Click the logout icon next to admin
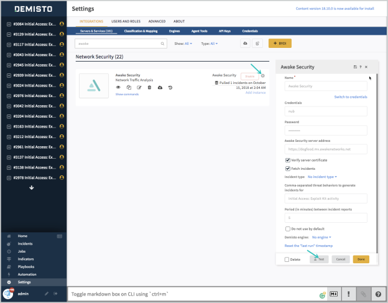The height and width of the screenshot is (303, 388). (55, 294)
